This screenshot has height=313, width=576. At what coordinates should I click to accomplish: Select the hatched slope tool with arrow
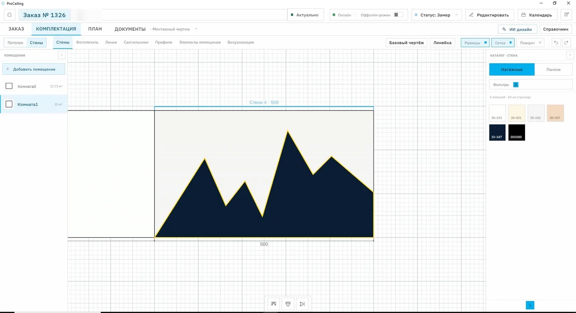274,304
